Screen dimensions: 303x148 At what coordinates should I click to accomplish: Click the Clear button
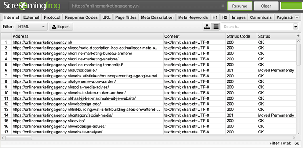[266, 6]
